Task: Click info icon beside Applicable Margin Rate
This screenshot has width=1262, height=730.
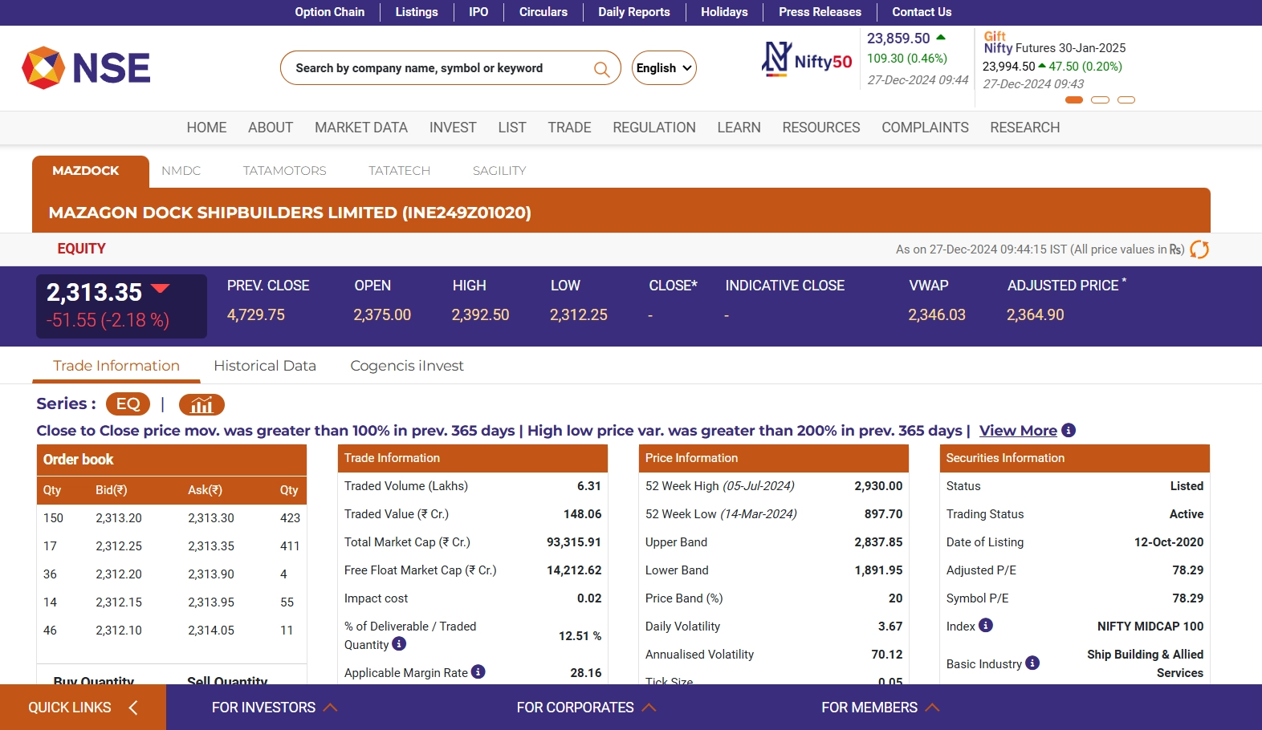Action: pos(478,672)
